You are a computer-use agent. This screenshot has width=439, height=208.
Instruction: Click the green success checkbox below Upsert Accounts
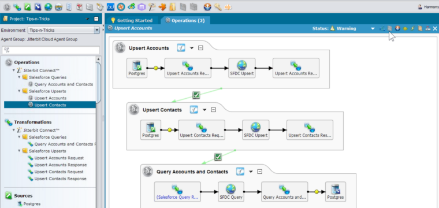196,95
